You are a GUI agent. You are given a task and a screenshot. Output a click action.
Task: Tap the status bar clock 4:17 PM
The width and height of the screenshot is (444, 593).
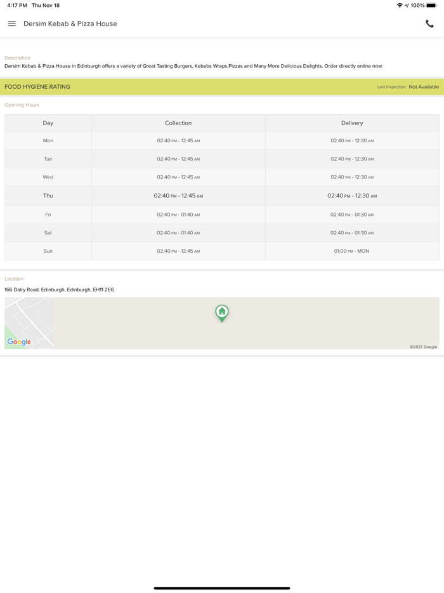pyautogui.click(x=17, y=5)
